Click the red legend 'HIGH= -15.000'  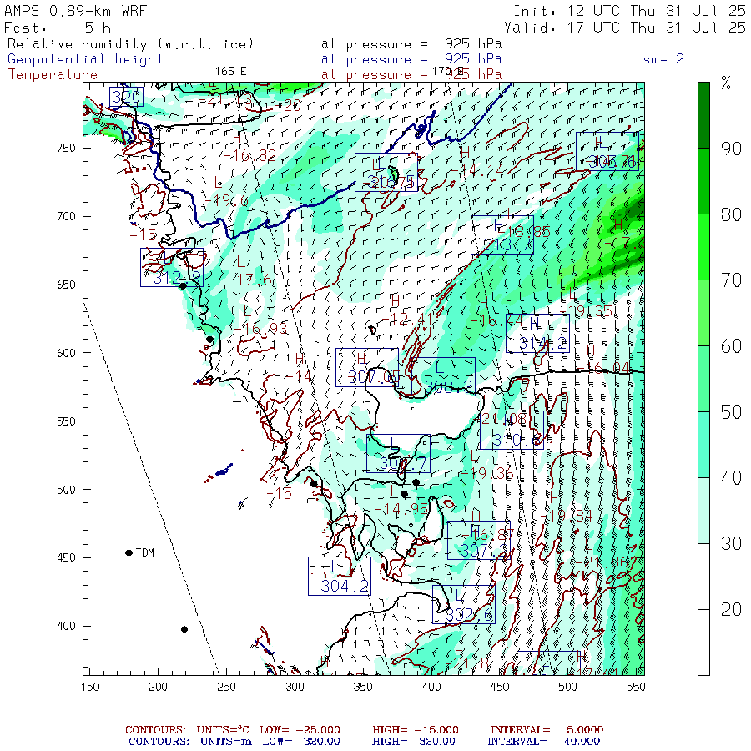pyautogui.click(x=416, y=730)
